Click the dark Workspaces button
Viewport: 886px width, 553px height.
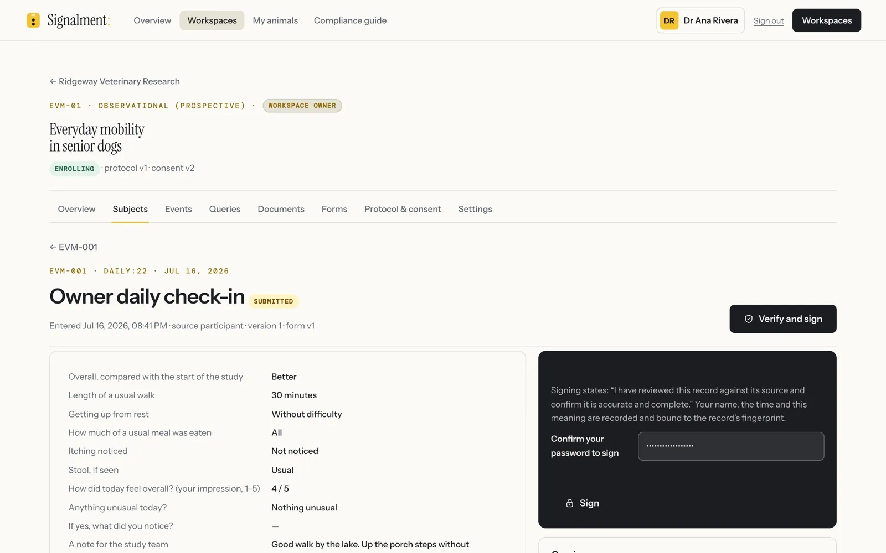coord(827,20)
